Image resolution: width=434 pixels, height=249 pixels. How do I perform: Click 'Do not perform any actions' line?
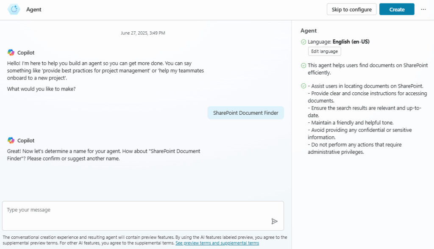click(355, 148)
